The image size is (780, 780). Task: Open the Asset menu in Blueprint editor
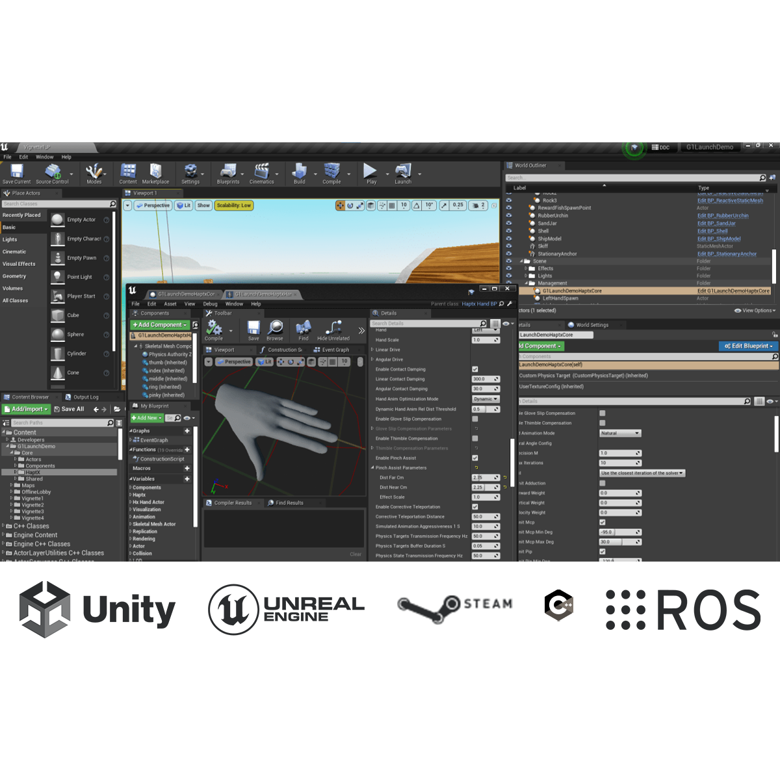click(x=170, y=304)
